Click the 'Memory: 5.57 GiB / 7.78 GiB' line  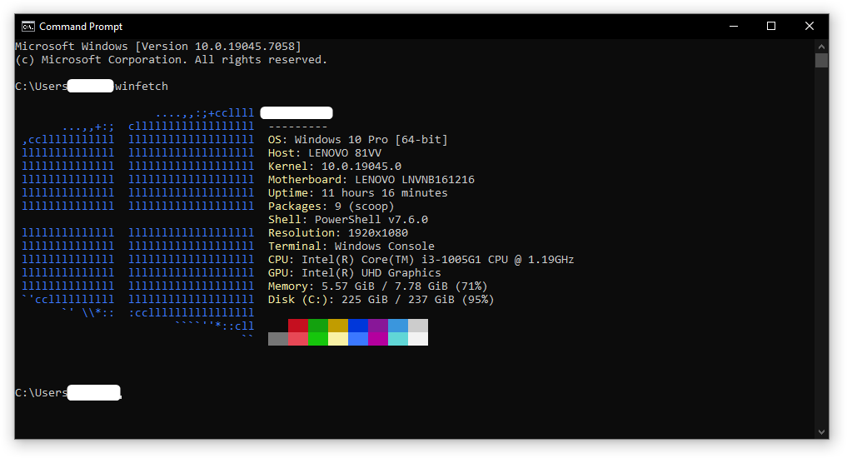377,286
